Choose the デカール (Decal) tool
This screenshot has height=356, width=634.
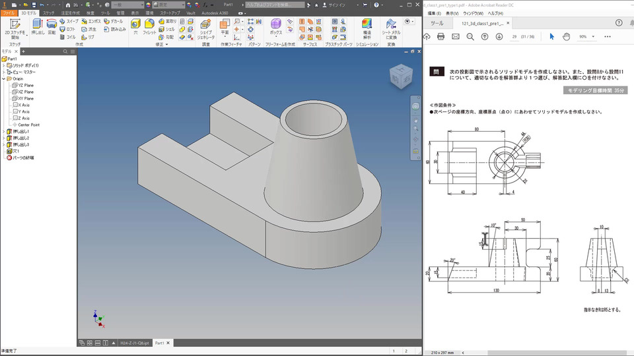pos(114,21)
